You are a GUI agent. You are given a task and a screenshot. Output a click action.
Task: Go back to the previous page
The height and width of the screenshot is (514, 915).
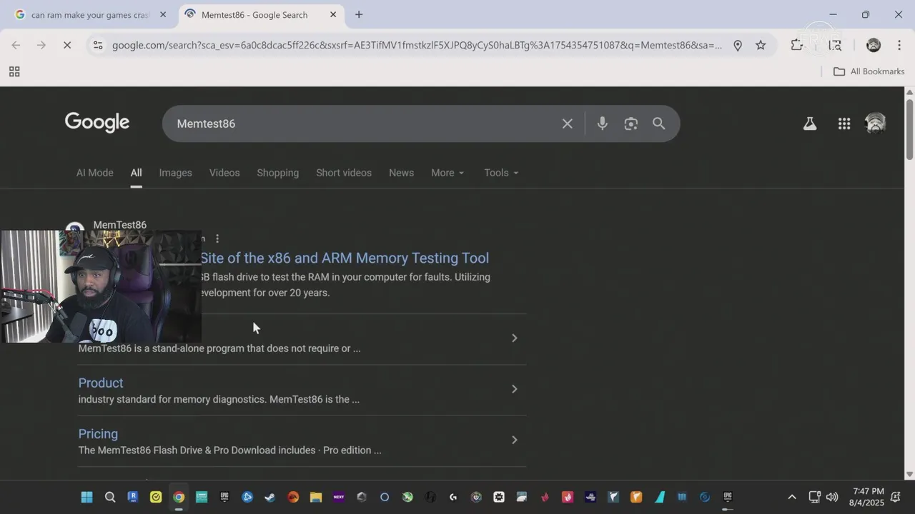tap(16, 45)
